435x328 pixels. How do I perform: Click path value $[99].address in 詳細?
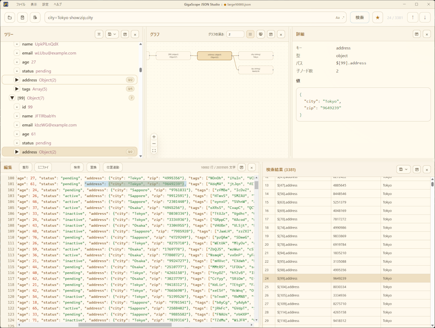click(x=351, y=63)
